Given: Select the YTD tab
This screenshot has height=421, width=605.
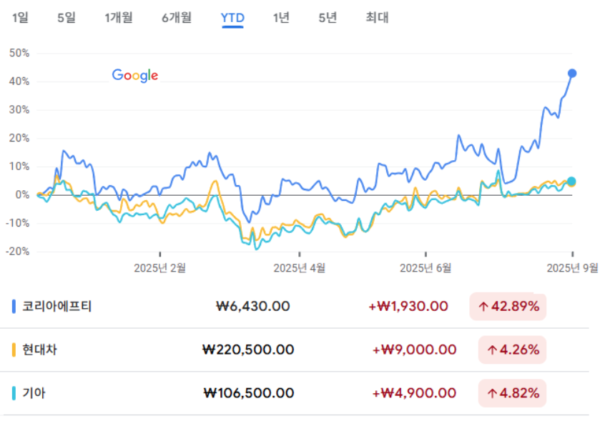Looking at the screenshot, I should 232,18.
